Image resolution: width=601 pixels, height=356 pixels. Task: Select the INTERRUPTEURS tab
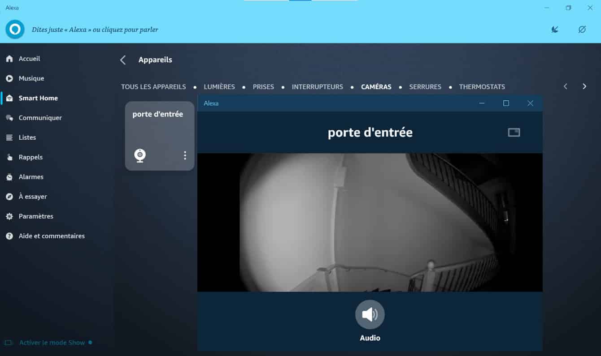coord(318,87)
